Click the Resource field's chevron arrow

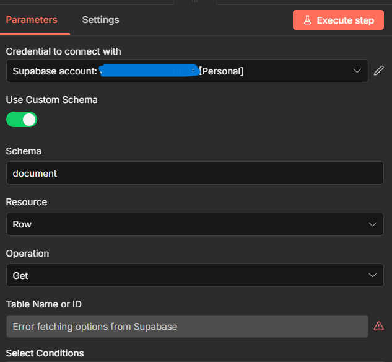coord(372,224)
